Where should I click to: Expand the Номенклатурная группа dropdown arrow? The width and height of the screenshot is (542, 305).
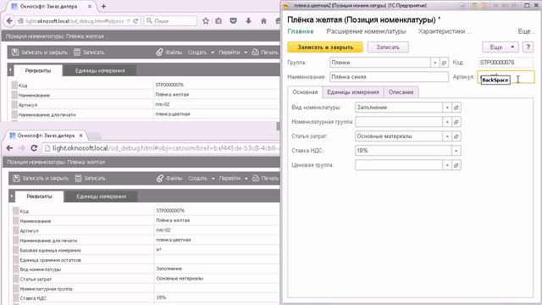click(447, 122)
